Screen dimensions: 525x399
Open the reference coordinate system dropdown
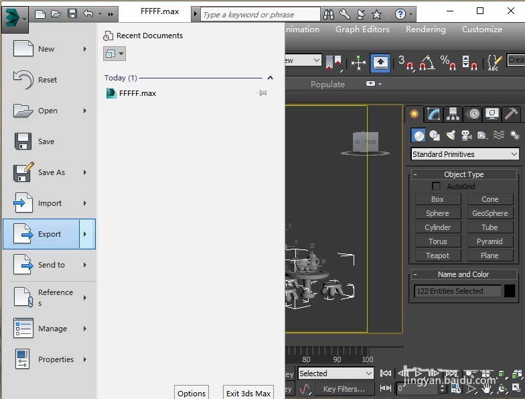click(303, 60)
